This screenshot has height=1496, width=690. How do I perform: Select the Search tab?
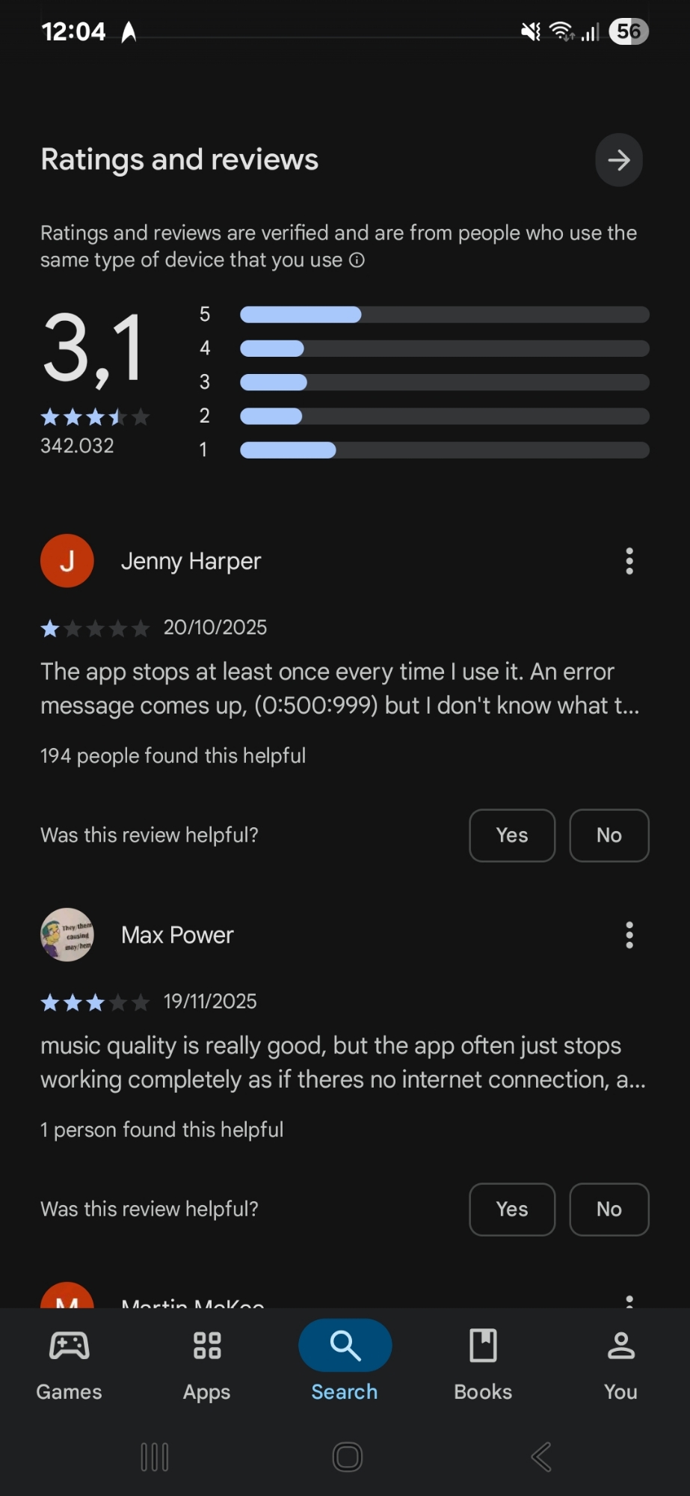(345, 1364)
